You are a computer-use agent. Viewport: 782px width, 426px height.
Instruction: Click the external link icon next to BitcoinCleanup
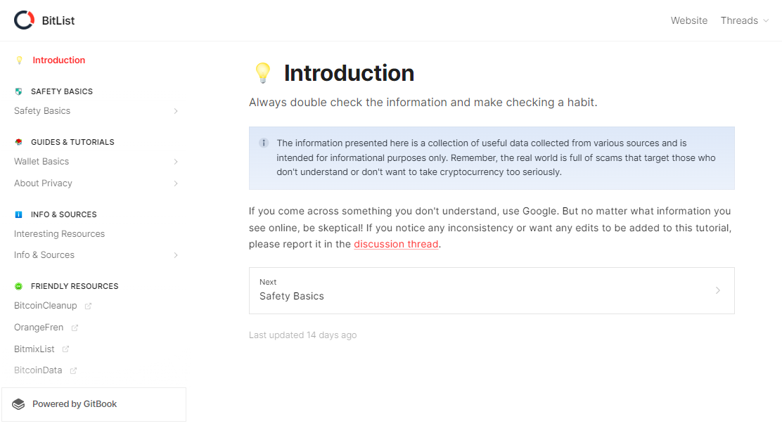point(89,306)
